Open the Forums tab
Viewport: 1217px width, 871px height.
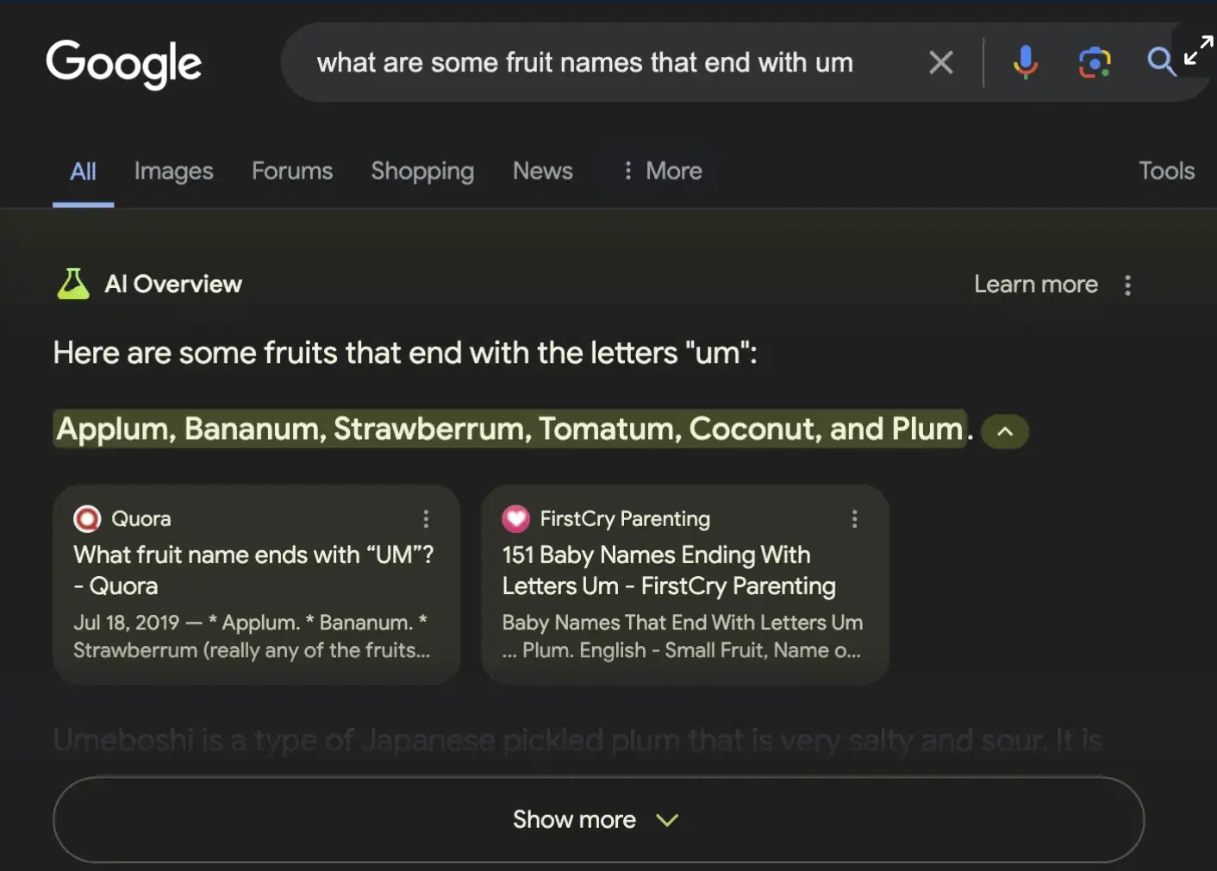(x=292, y=171)
